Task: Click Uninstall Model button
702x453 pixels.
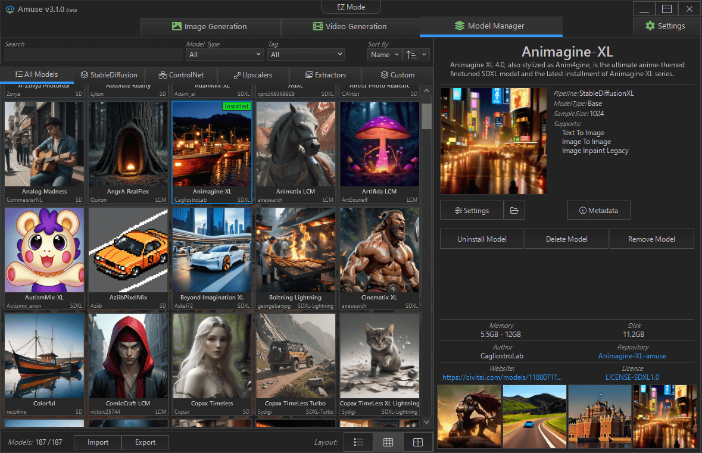Action: pos(482,239)
